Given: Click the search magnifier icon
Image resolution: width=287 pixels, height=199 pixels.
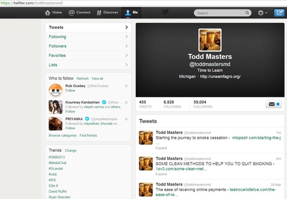Looking at the screenshot, I should point(247,13).
